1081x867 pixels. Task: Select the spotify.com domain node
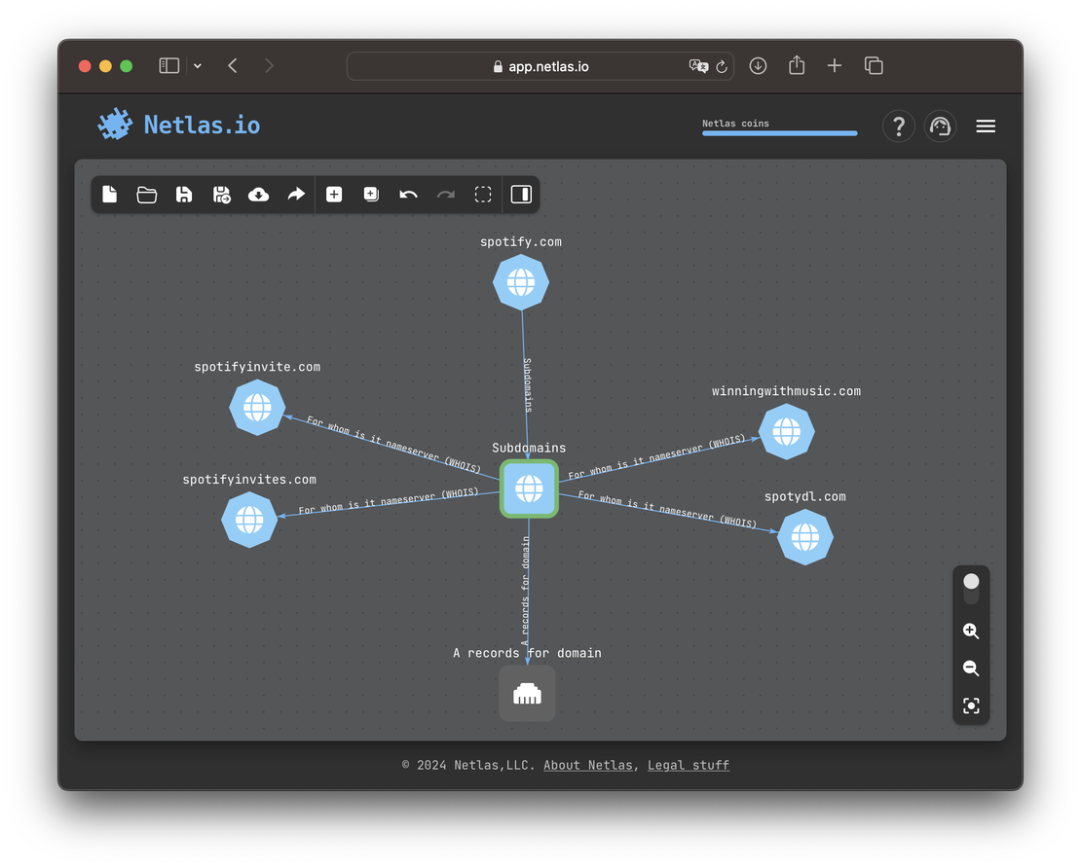(521, 282)
